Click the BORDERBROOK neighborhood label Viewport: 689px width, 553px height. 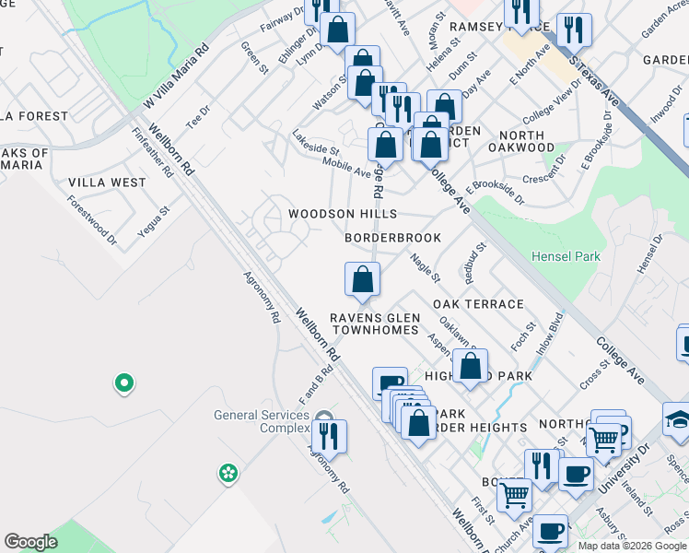click(392, 238)
